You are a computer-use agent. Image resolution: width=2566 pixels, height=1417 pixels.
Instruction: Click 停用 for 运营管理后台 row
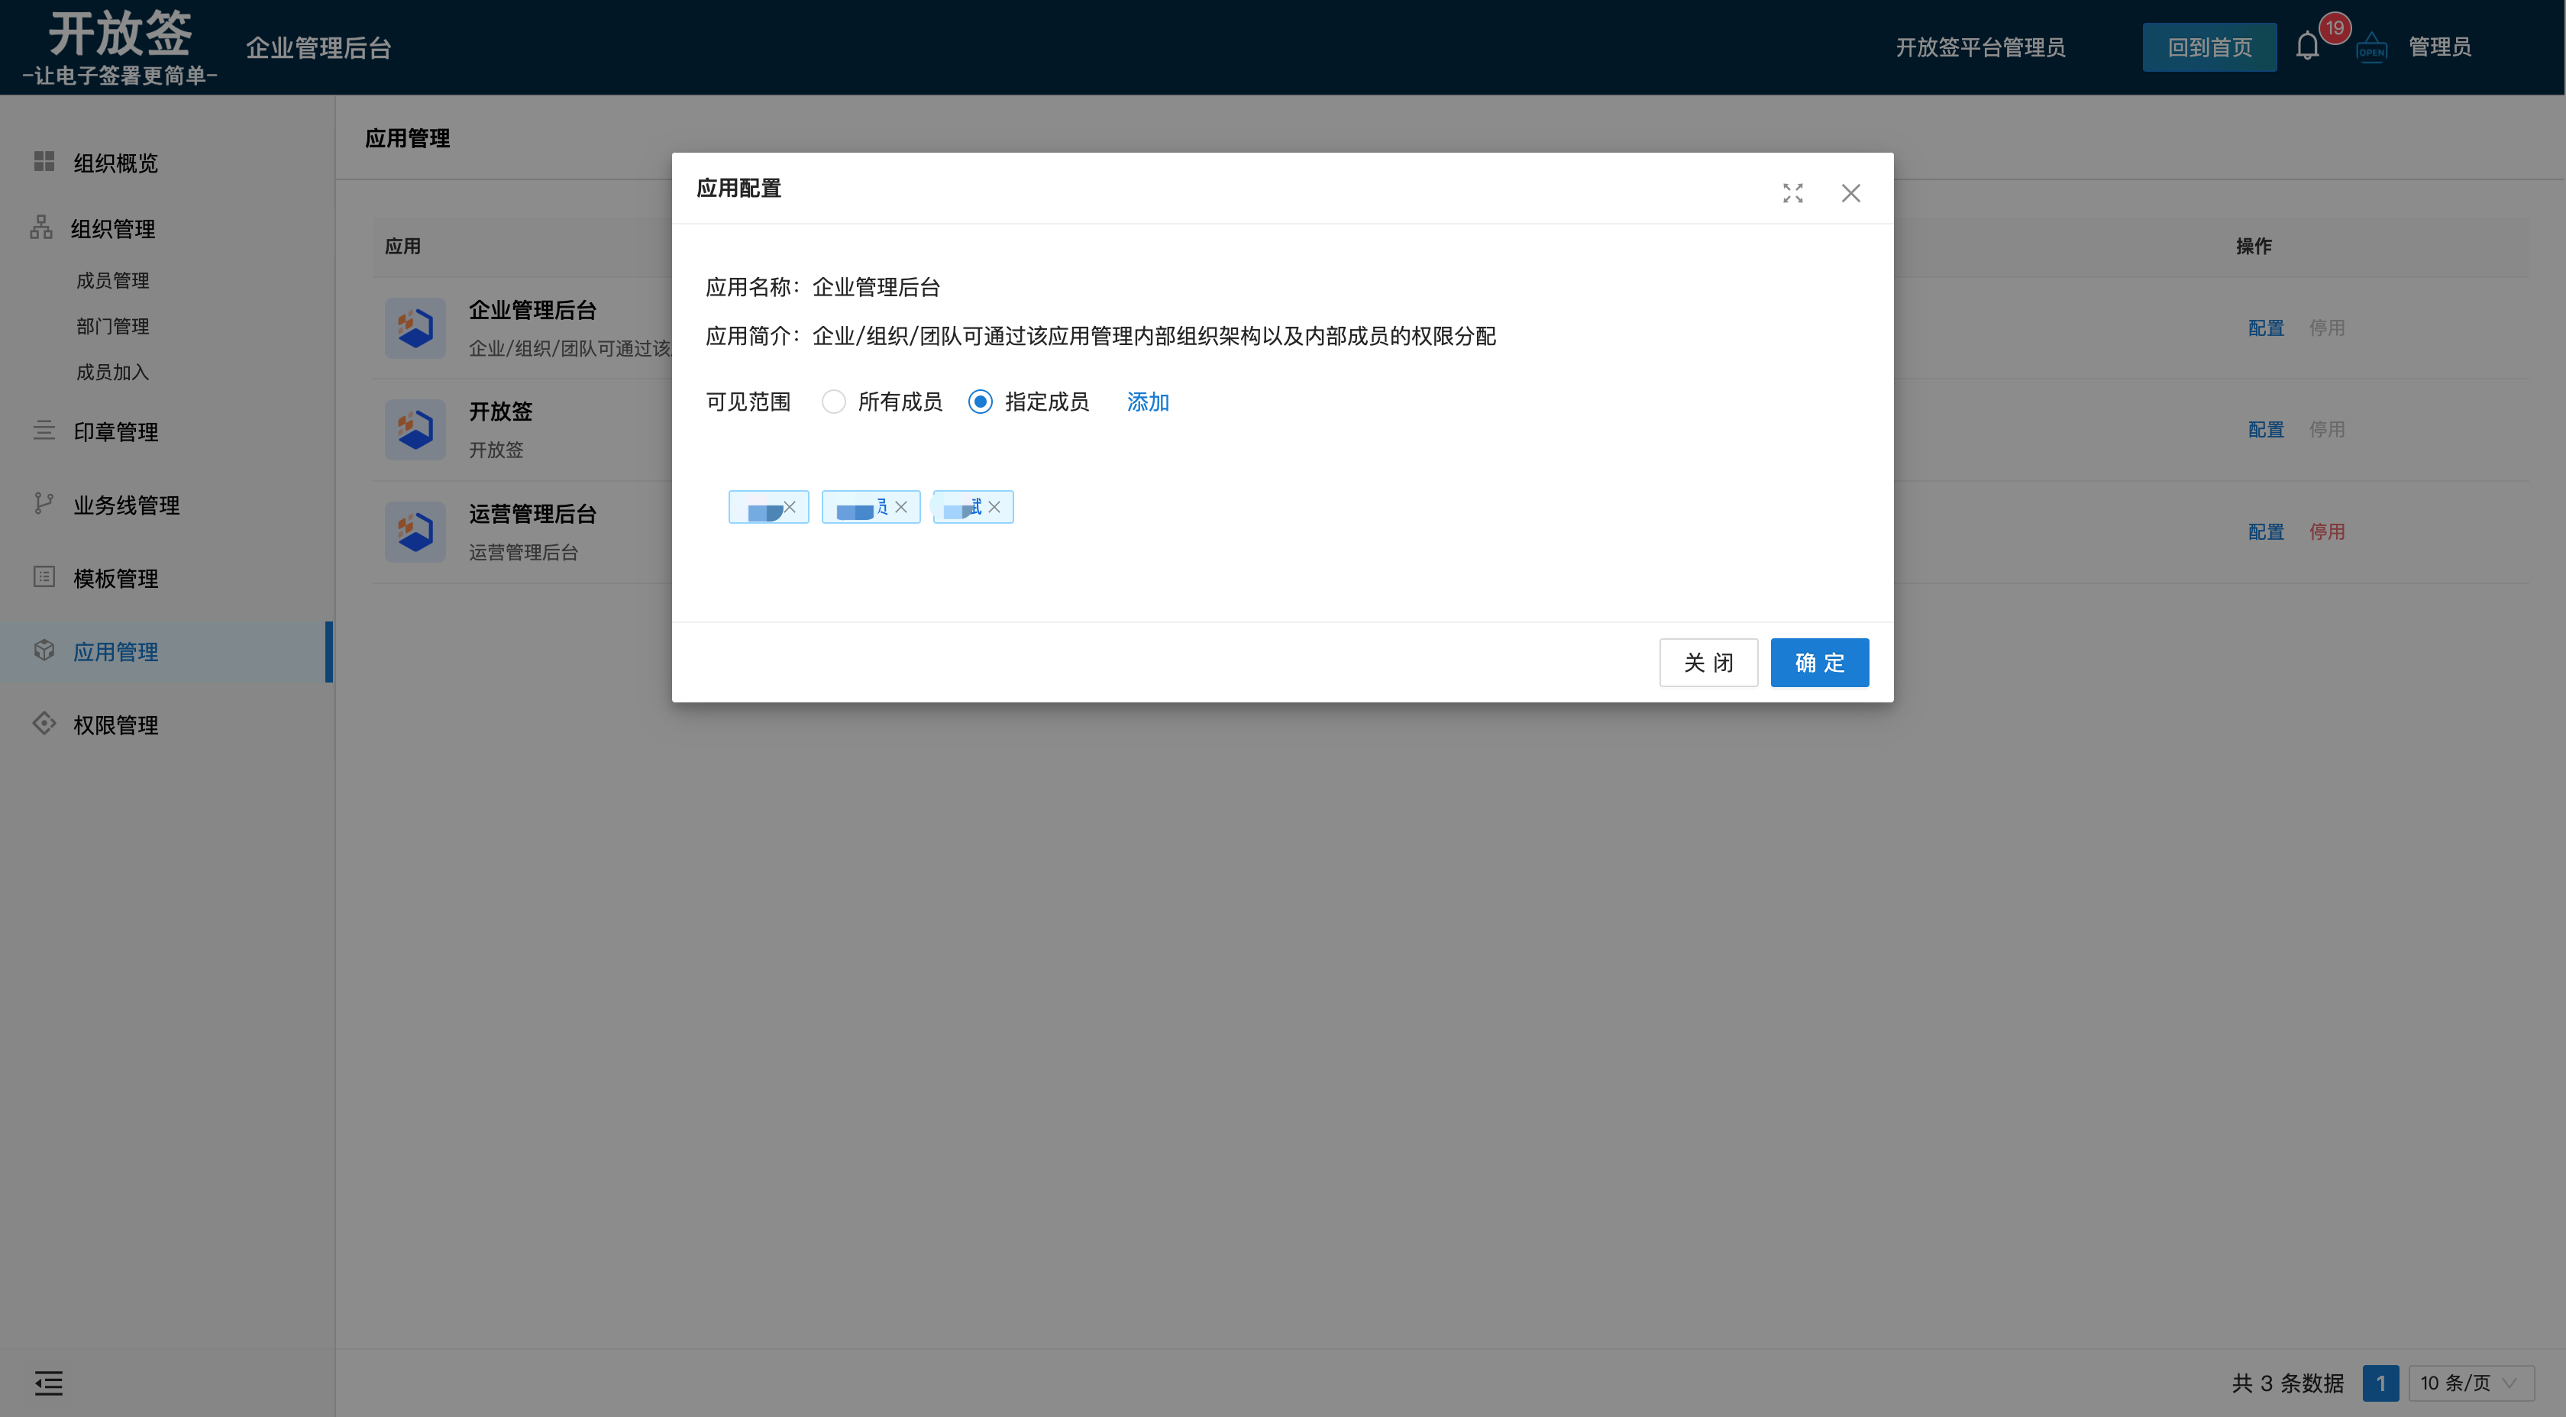2327,531
